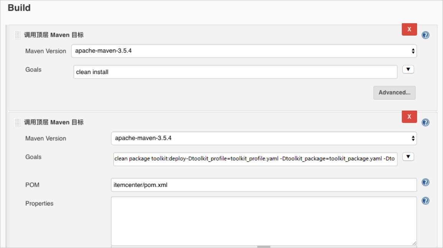Screen dimensions: 443x248
Task: Focus the clean package toolkit Goals input
Action: (255, 159)
